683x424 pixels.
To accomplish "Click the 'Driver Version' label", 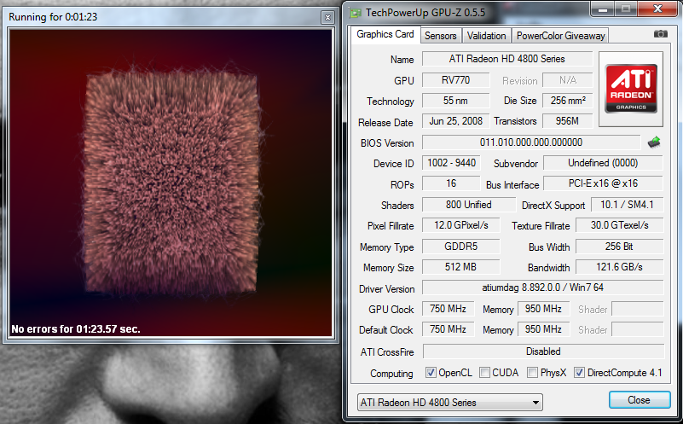I will [386, 288].
